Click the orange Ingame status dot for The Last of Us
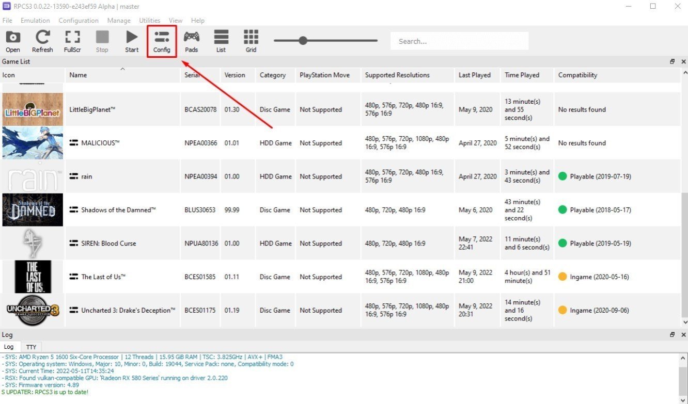The height and width of the screenshot is (404, 688). (x=562, y=277)
